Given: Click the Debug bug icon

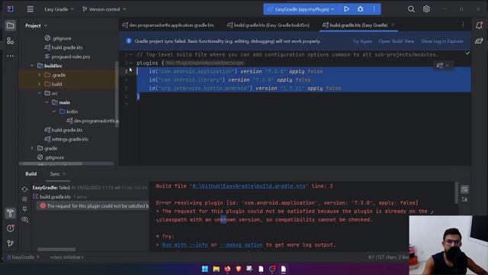Looking at the screenshot, I should tap(360, 9).
